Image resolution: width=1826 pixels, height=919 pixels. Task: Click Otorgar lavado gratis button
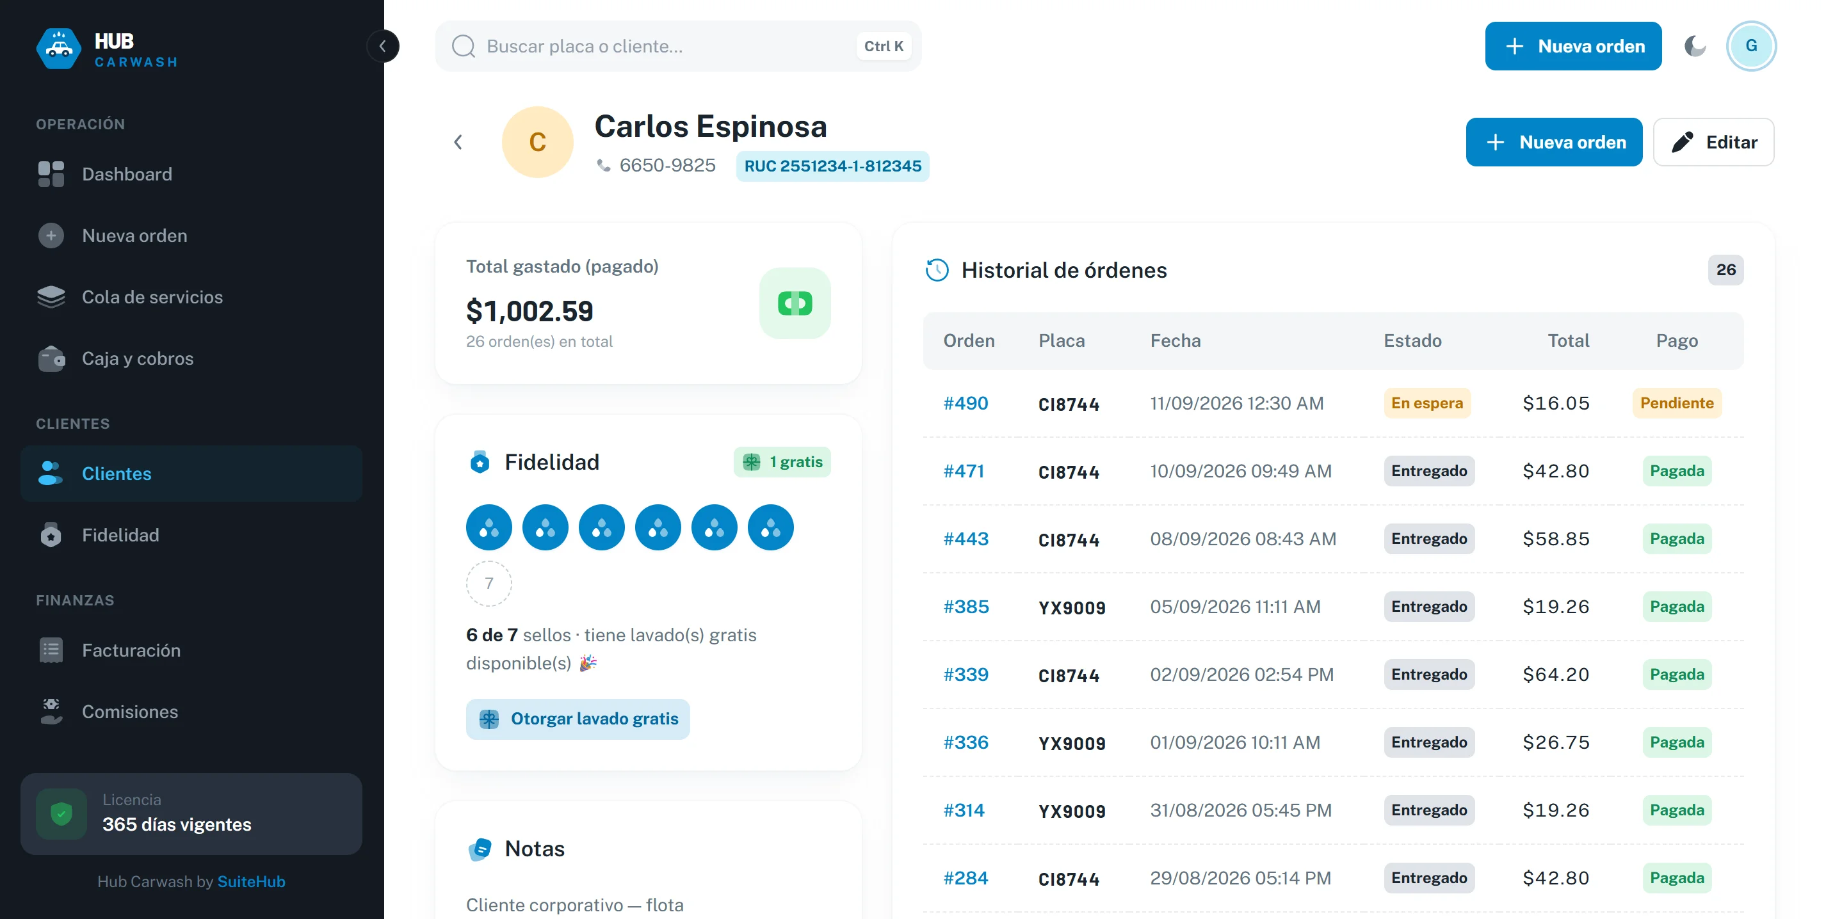tap(578, 719)
